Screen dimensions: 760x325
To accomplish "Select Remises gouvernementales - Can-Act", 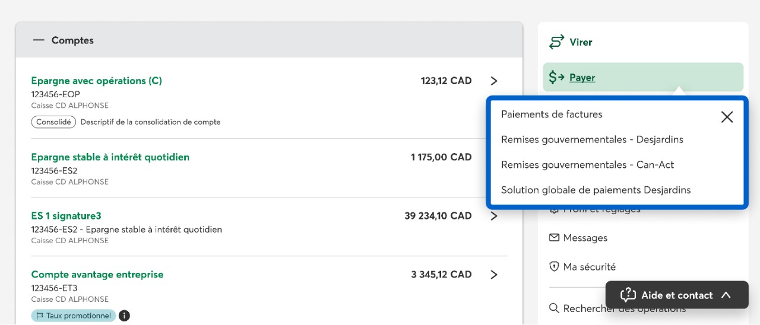I will [x=587, y=165].
